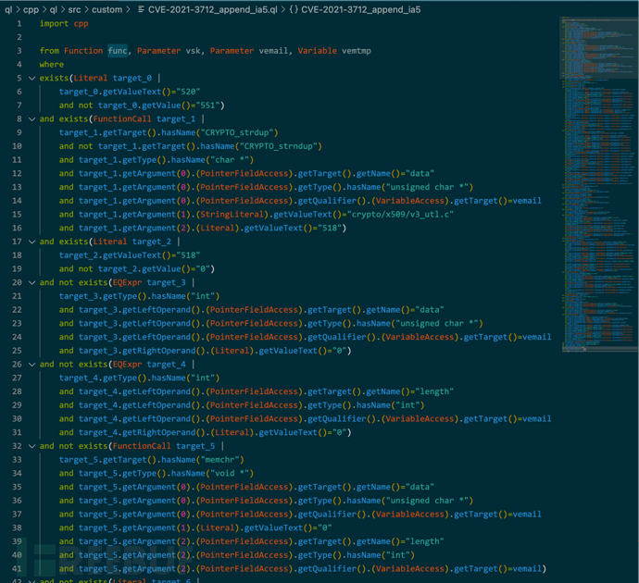Viewport: 639px width, 583px height.
Task: Click the "memchr" string on line 33
Action: (x=219, y=460)
